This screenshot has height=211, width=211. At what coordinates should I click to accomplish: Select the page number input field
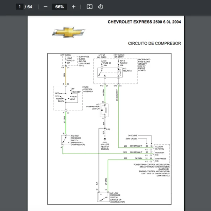[20, 7]
